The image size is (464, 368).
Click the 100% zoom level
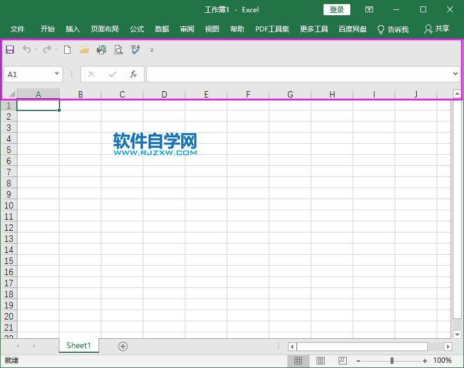[442, 360]
